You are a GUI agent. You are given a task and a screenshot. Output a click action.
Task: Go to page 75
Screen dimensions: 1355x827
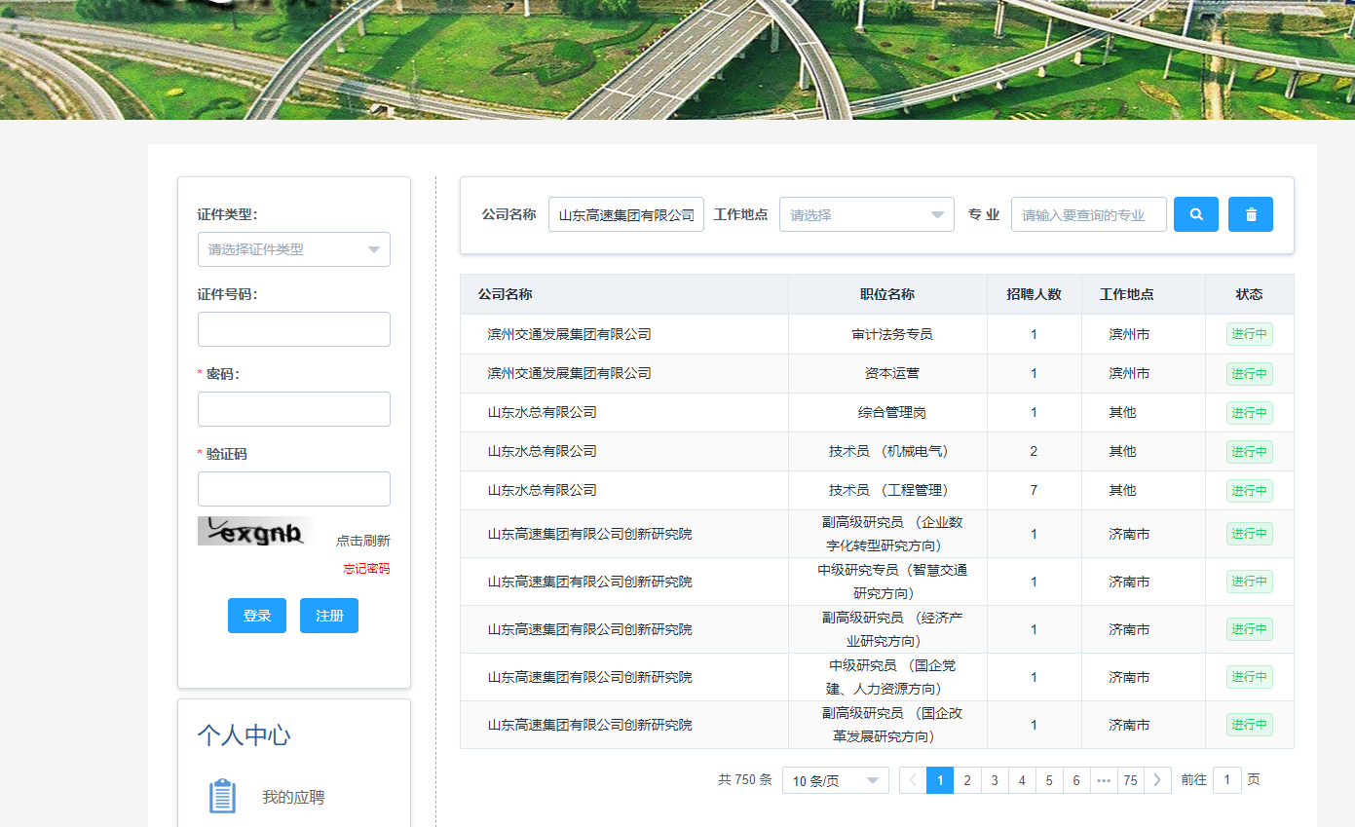pyautogui.click(x=1130, y=780)
